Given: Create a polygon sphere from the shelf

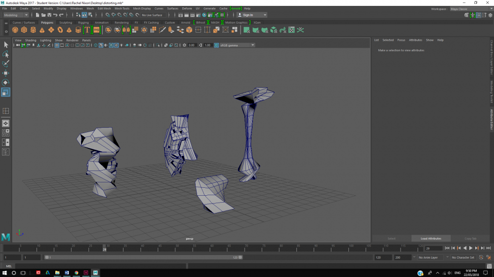Looking at the screenshot, I should [x=15, y=30].
